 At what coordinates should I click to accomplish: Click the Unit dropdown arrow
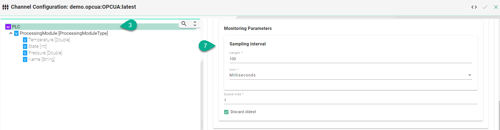(x=469, y=75)
